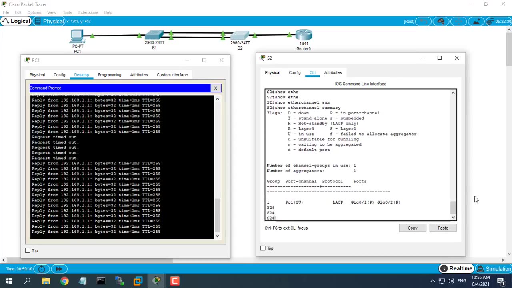This screenshot has height=288, width=512.
Task: Open Programming tab in PC1 window
Action: pyautogui.click(x=110, y=75)
